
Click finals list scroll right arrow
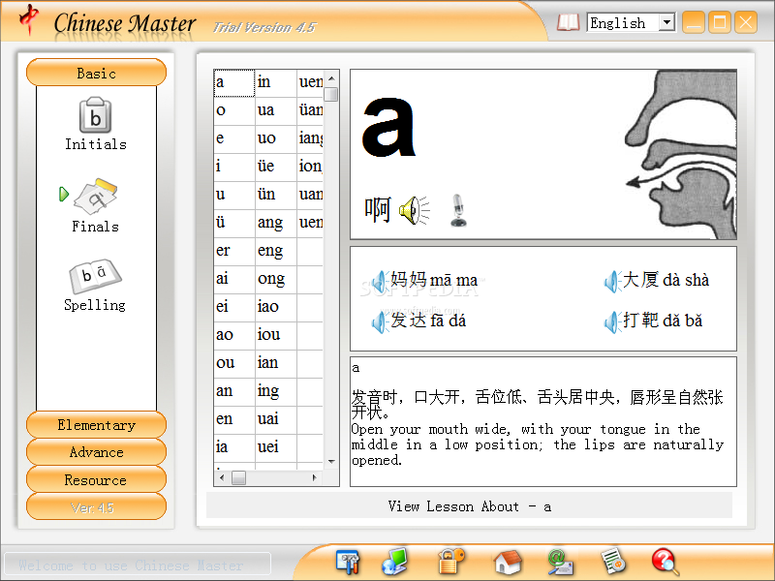tap(314, 477)
